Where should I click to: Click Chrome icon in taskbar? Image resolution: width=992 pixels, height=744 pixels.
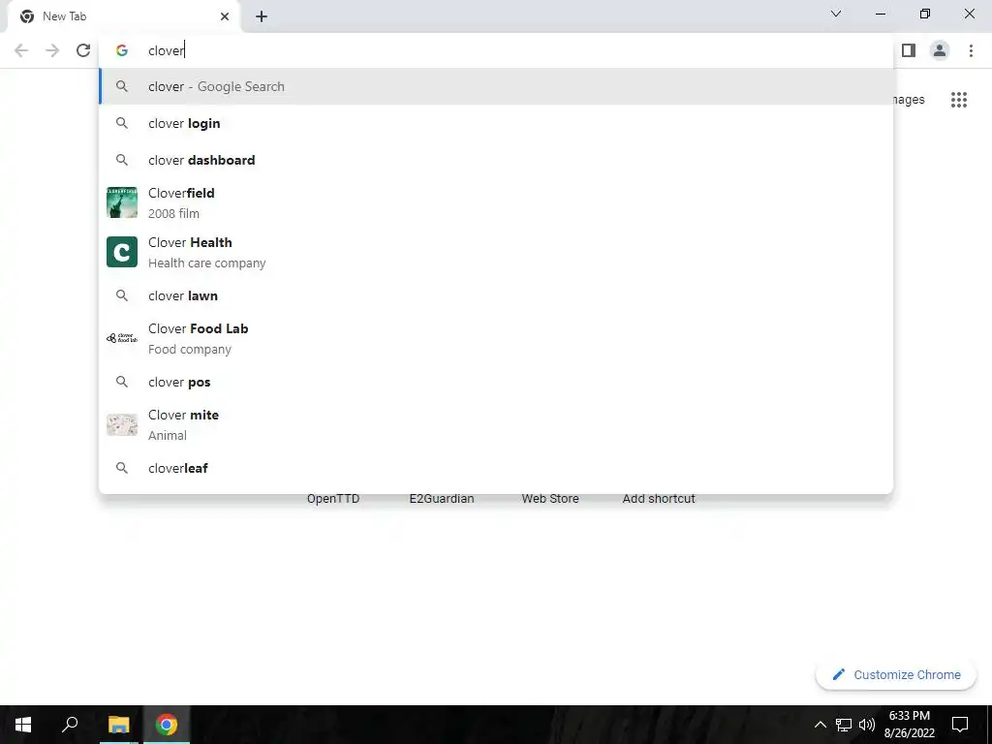[167, 725]
